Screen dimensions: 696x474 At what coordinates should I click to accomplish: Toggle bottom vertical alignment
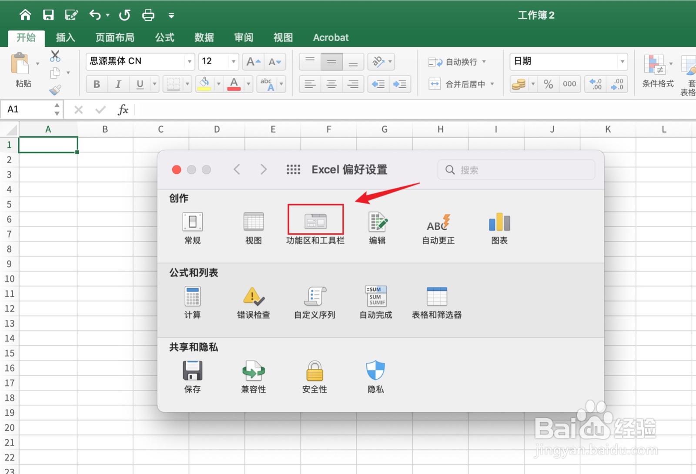pyautogui.click(x=353, y=62)
